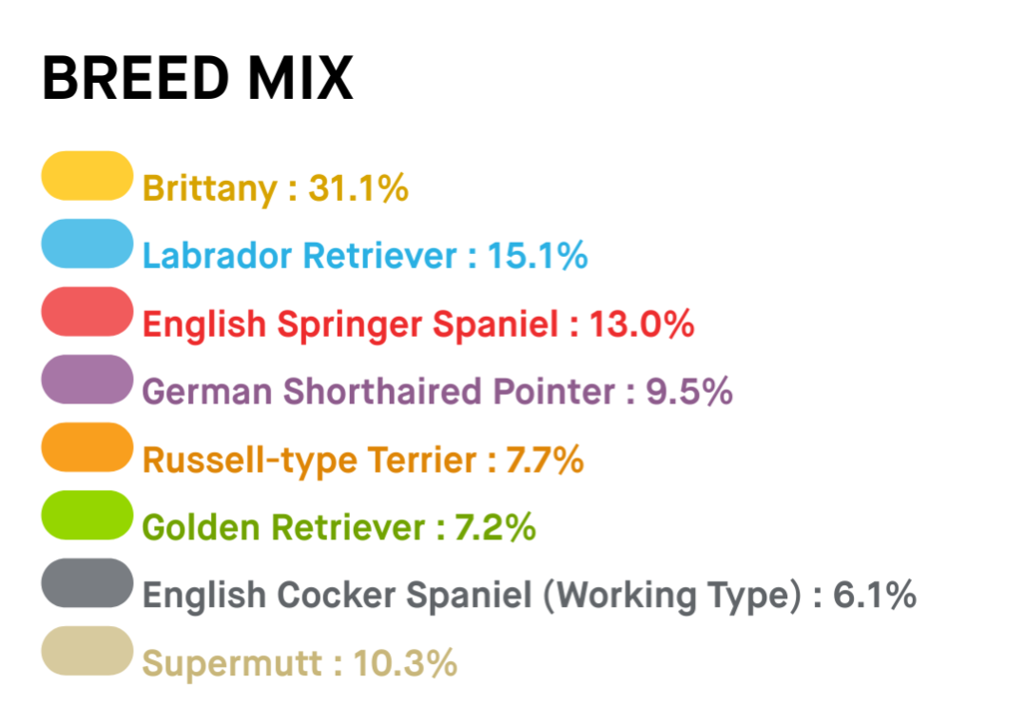Click the gray English Cocker Spaniel swatch
The width and height of the screenshot is (1026, 725).
pyautogui.click(x=87, y=582)
